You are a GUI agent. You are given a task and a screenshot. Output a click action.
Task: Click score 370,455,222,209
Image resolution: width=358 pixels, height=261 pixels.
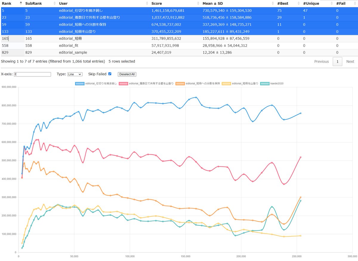[x=166, y=31]
